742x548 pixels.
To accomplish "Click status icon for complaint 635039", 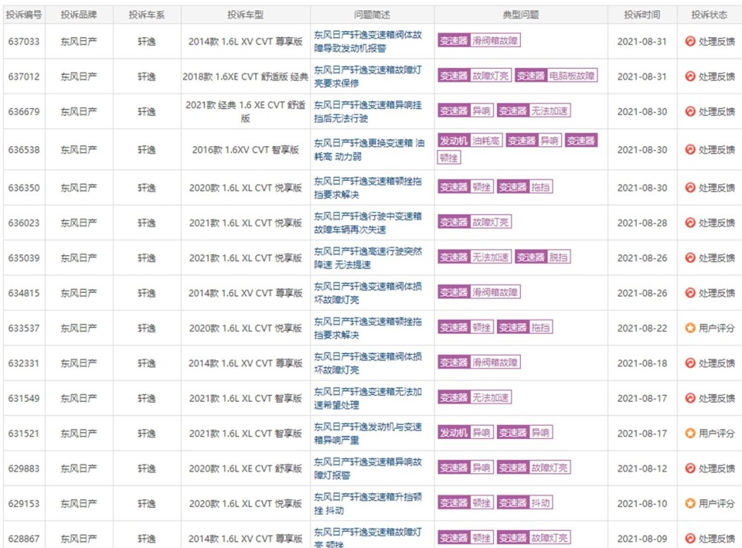I will [690, 258].
